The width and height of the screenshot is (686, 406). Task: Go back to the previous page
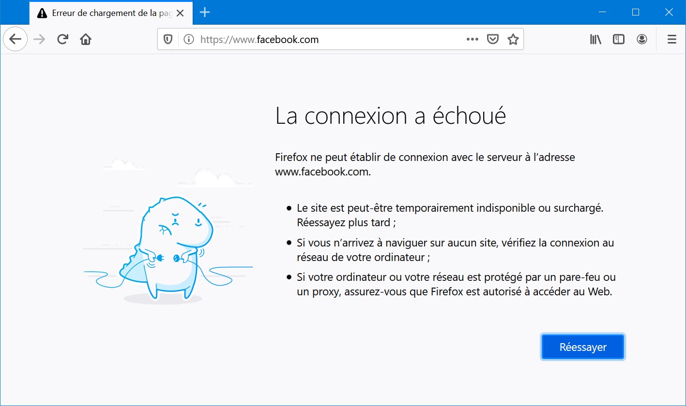pos(15,39)
